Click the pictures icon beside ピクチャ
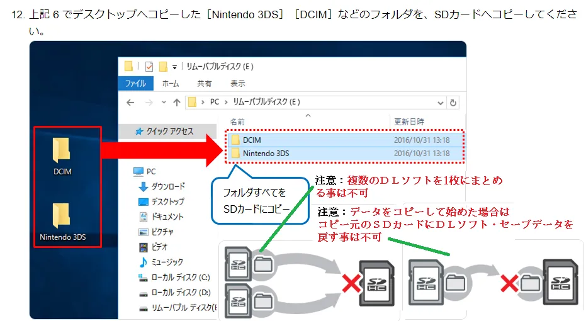This screenshot has height=321, width=586. (x=143, y=232)
